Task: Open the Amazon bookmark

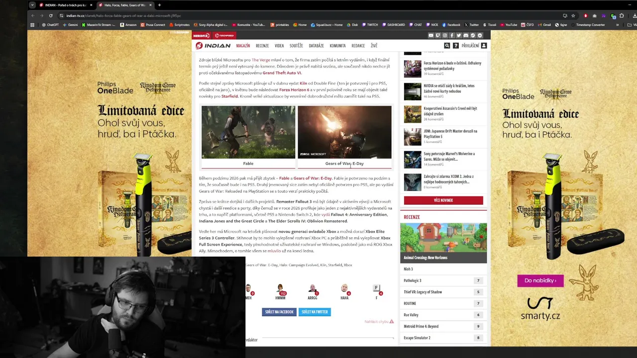Action: point(128,25)
